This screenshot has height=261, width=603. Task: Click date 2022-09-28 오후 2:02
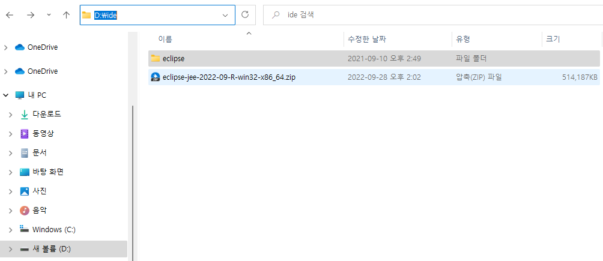point(384,77)
